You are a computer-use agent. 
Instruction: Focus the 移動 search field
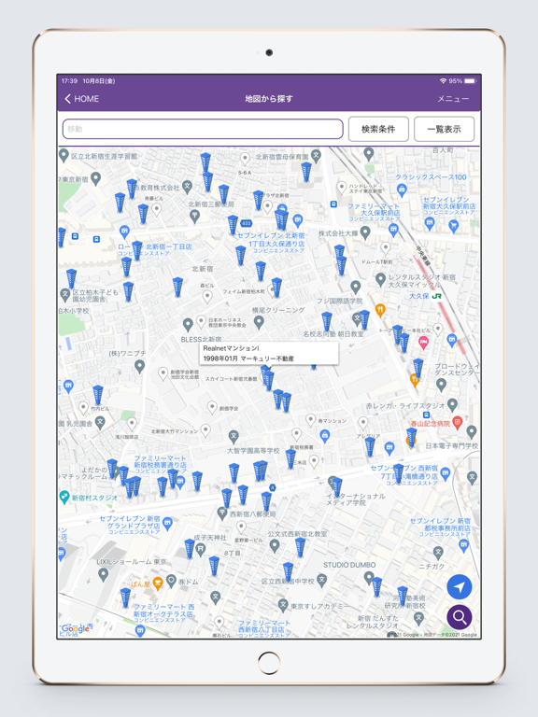203,129
